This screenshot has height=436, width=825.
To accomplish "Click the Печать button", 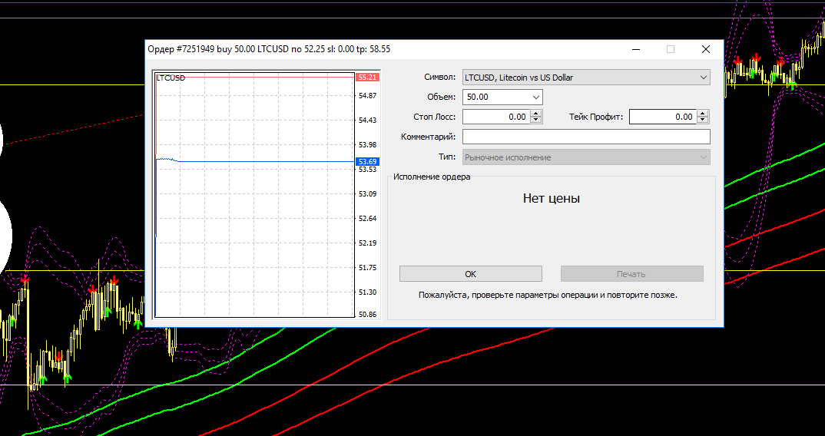I will tap(631, 274).
